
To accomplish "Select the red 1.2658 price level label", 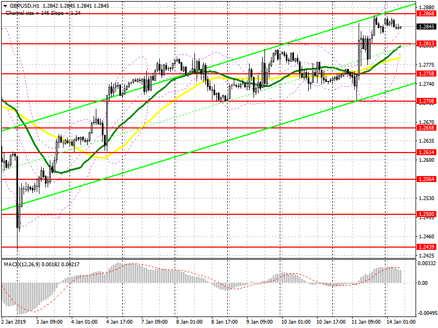I will (426, 128).
